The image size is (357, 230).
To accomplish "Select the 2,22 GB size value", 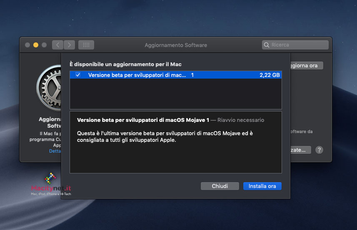I will 270,75.
